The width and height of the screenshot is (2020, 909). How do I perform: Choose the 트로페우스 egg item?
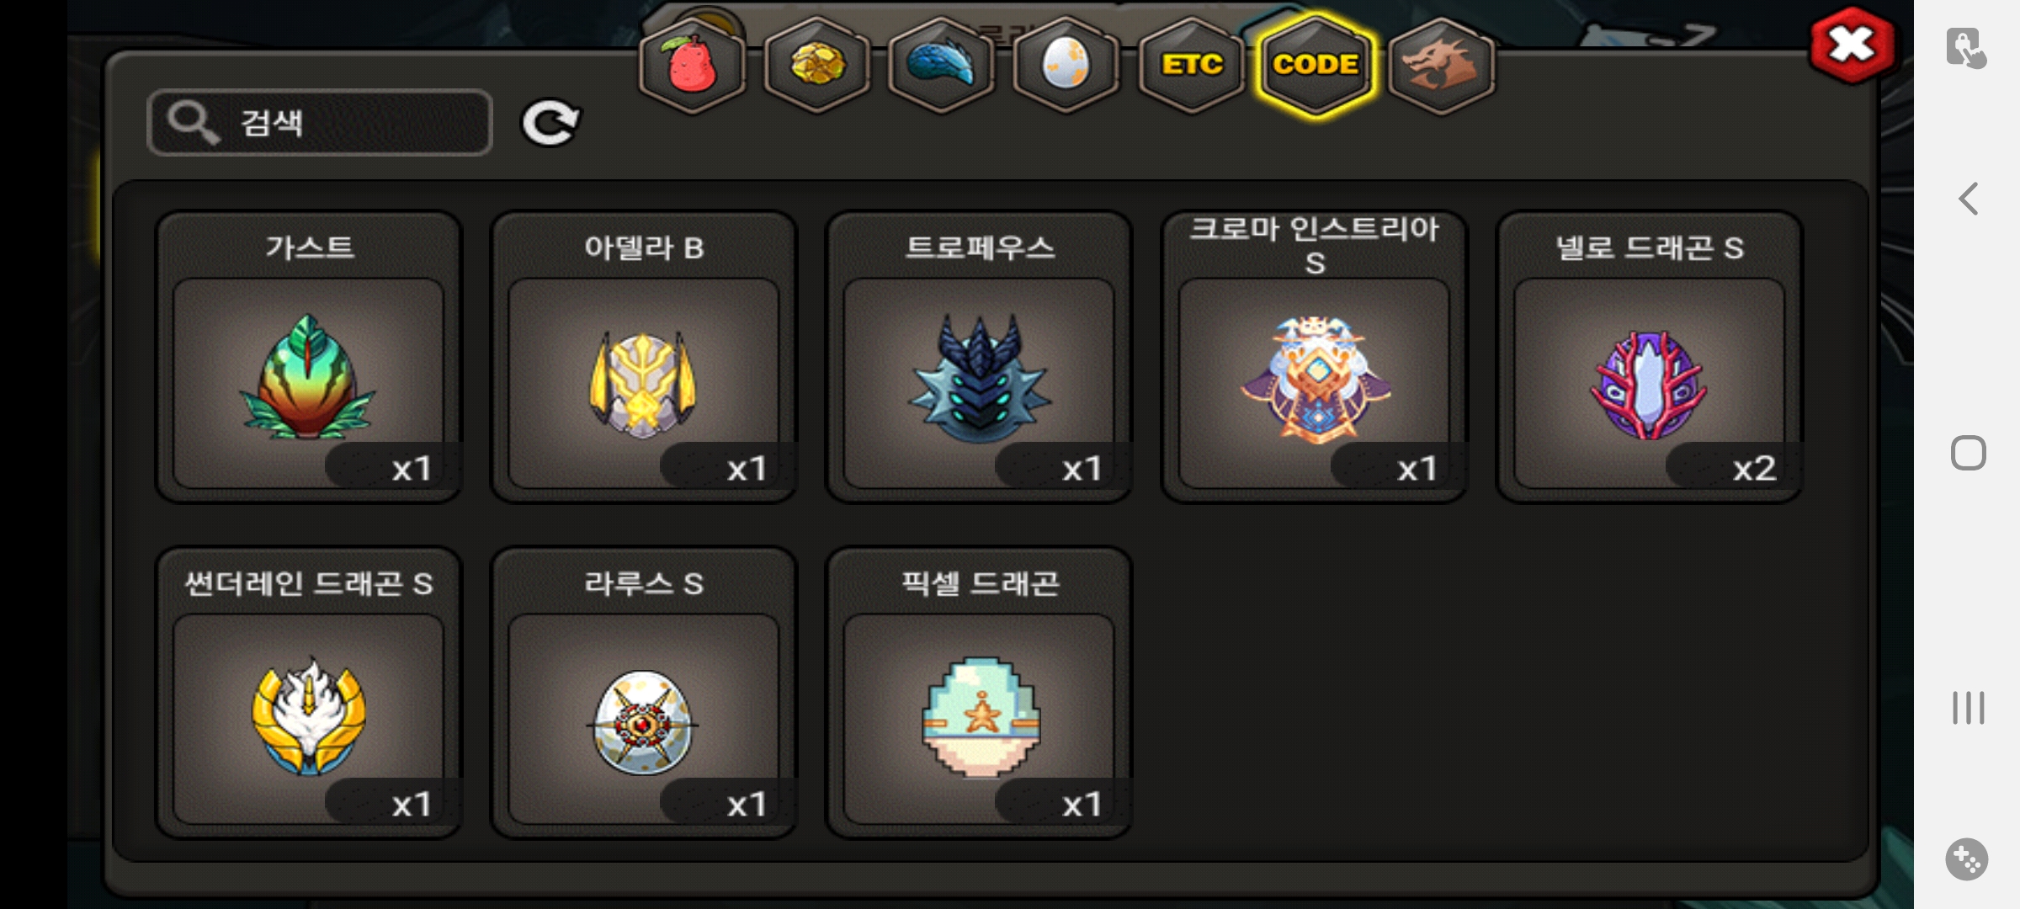pos(979,357)
